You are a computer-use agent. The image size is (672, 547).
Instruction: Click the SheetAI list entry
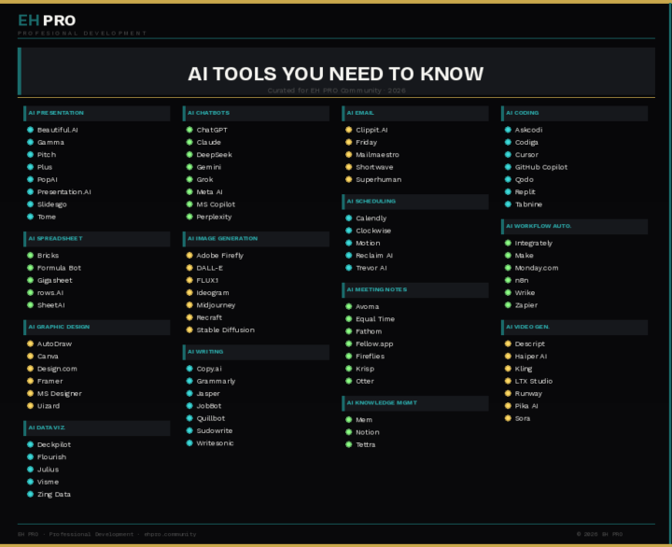click(46, 305)
